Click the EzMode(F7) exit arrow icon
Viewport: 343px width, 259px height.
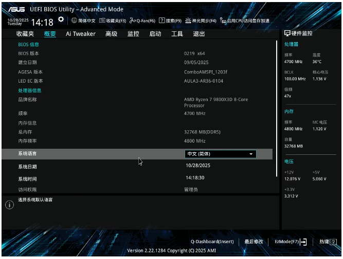304,242
